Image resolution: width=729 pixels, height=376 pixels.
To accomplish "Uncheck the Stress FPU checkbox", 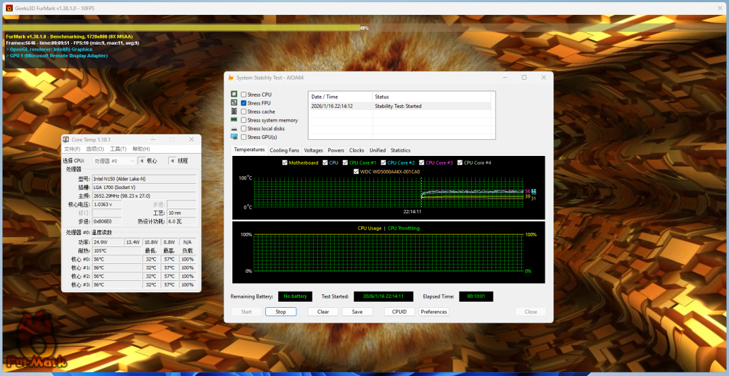I will [x=244, y=103].
